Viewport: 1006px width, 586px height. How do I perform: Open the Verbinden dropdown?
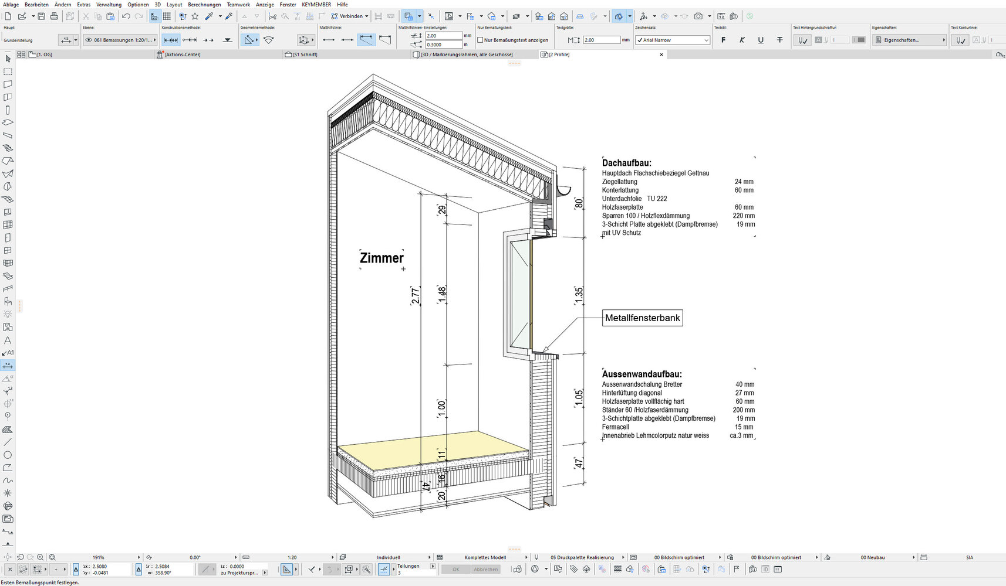(x=350, y=16)
